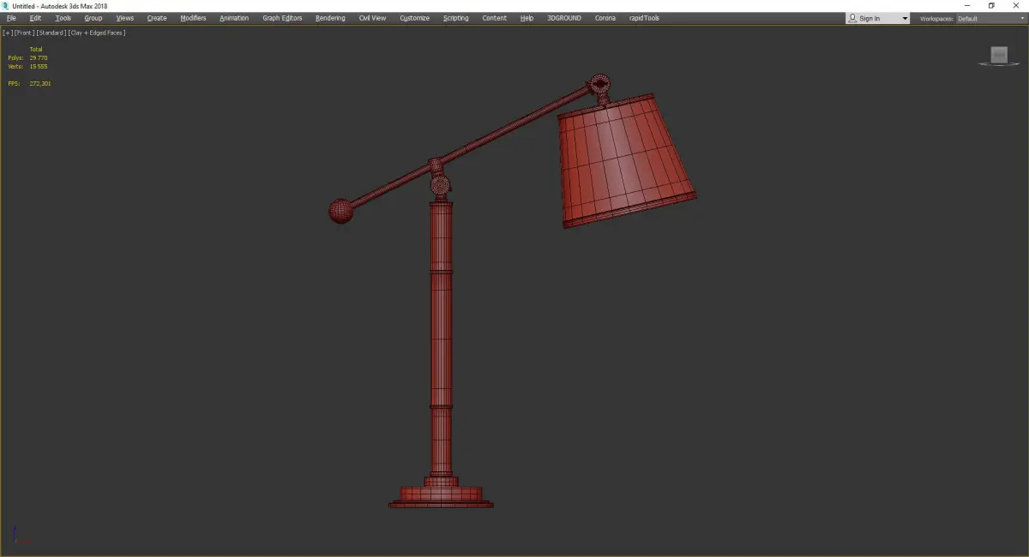Open the Group menu
This screenshot has width=1029, height=557.
(93, 18)
